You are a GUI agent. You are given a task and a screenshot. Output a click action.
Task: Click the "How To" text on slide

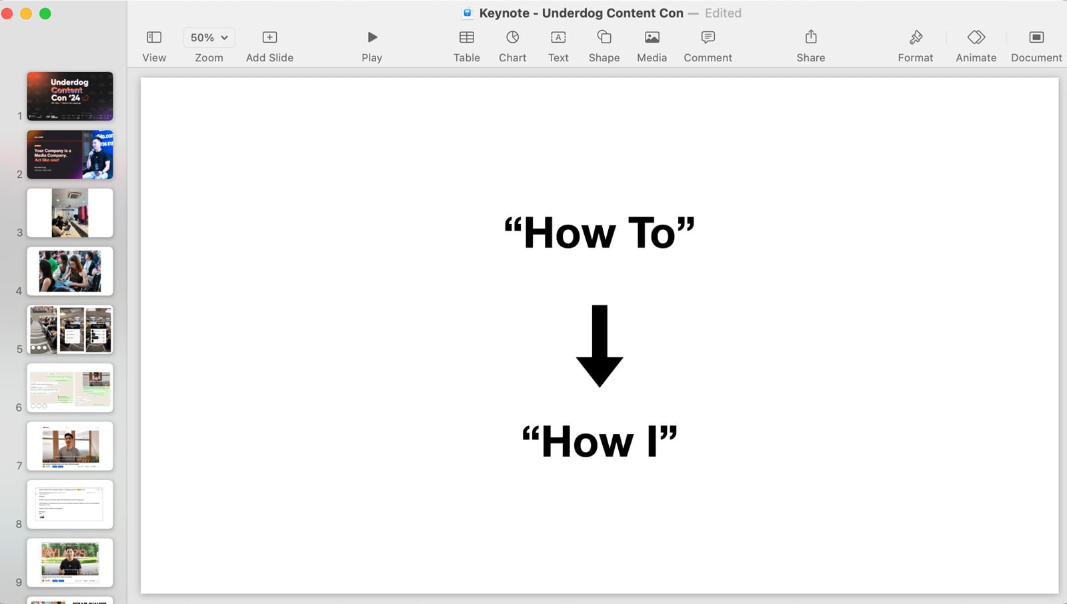point(600,233)
